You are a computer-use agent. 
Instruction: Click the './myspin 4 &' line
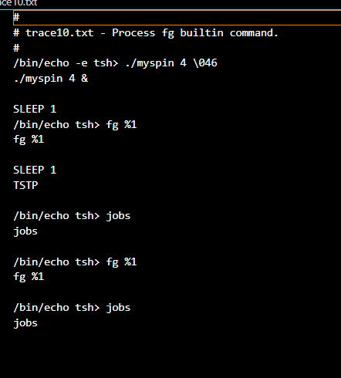coord(51,79)
